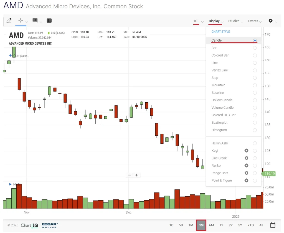The width and height of the screenshot is (284, 233).
Task: Set range to 2Y
Action: [x=230, y=225]
